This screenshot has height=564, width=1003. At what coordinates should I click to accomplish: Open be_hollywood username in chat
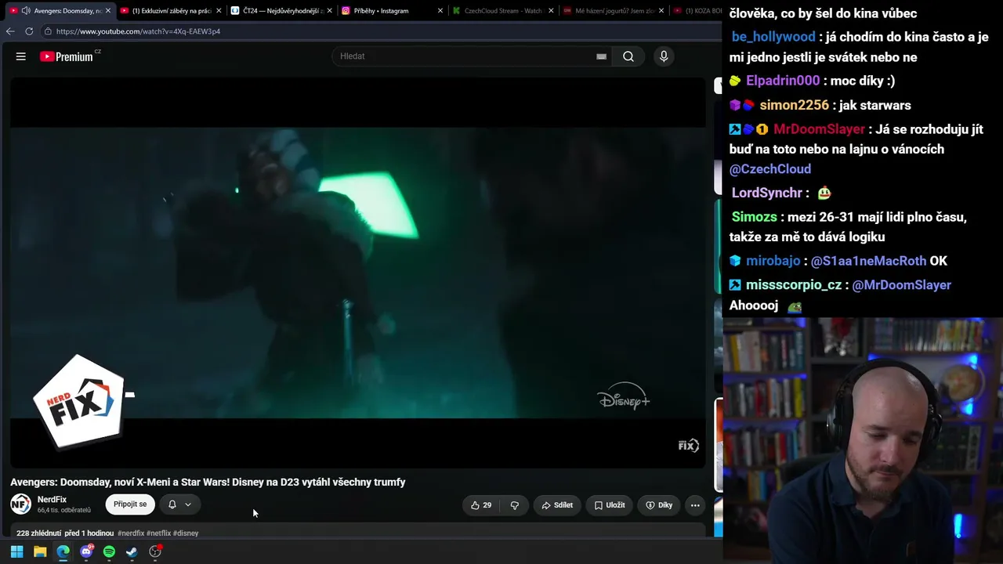coord(773,37)
